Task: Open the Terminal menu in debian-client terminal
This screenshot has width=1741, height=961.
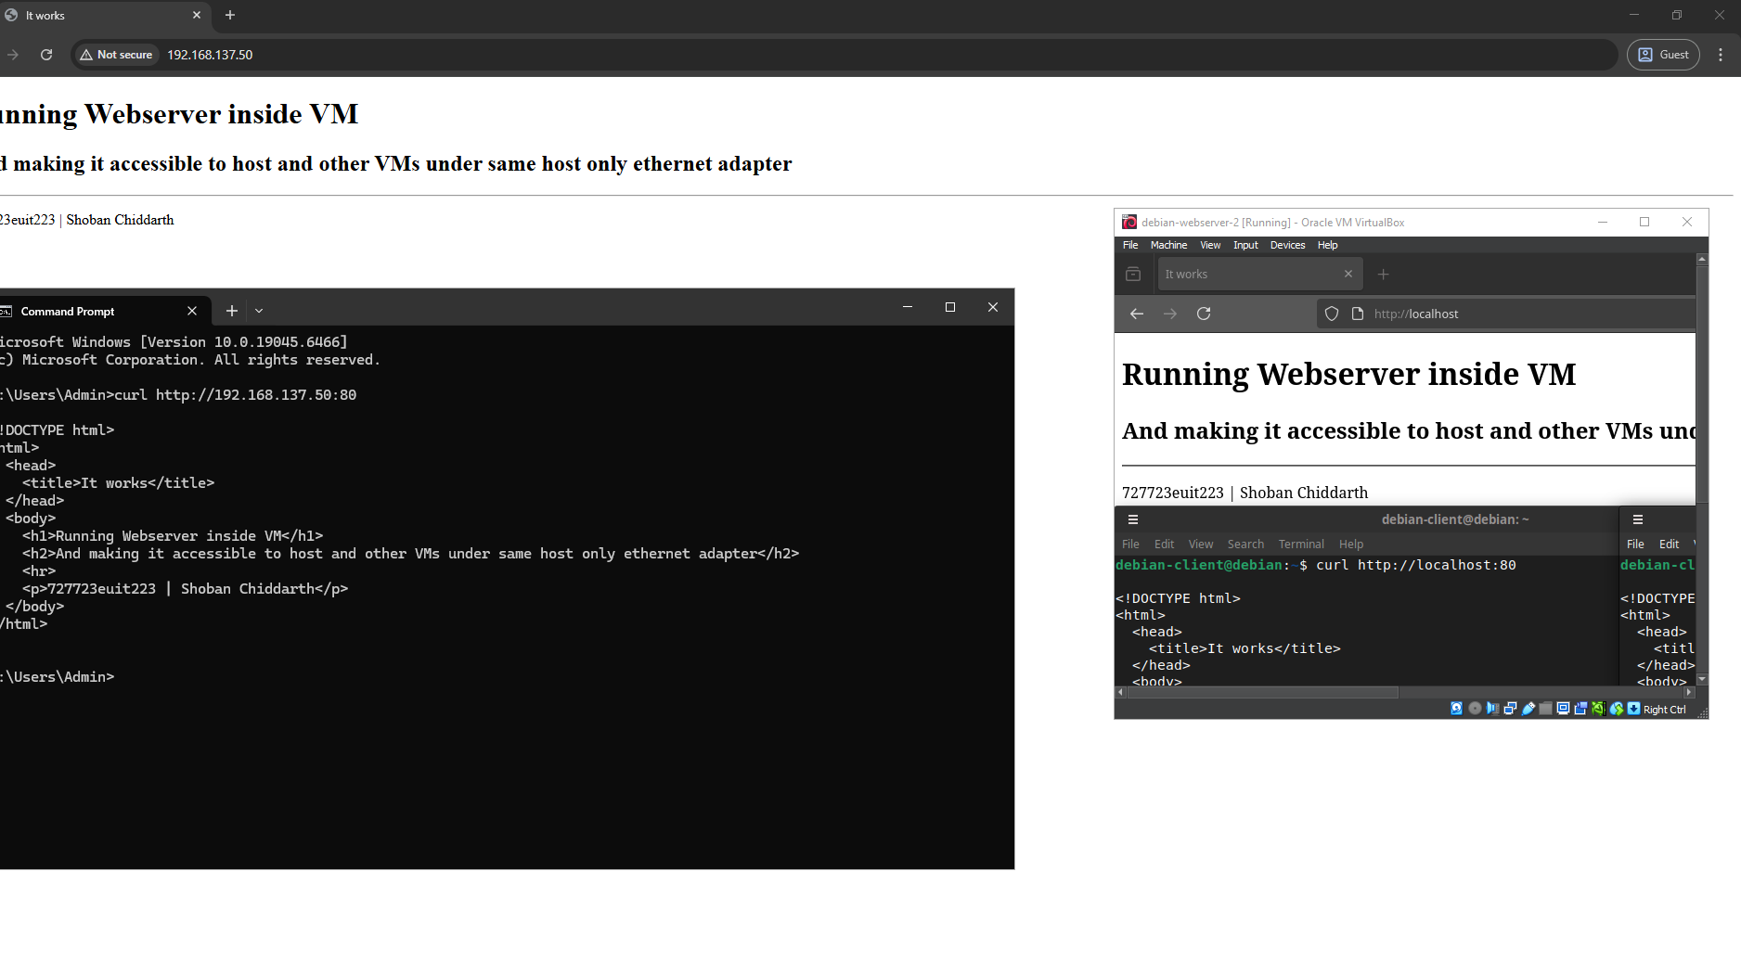Action: [x=1301, y=545]
